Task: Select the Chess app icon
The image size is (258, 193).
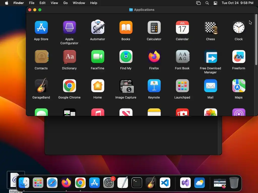Action: point(211,27)
